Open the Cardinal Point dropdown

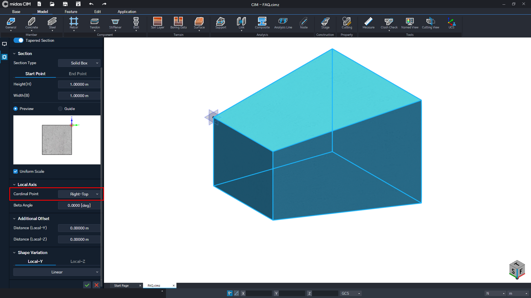[x=79, y=194]
